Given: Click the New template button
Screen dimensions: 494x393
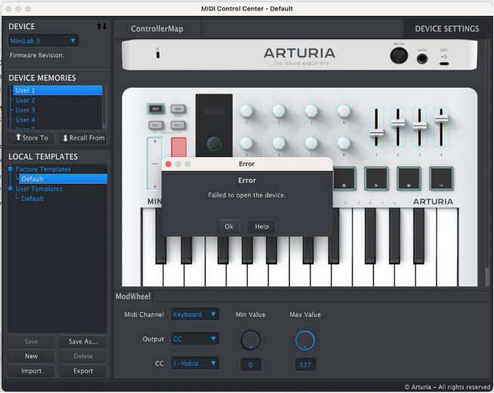Looking at the screenshot, I should pos(32,356).
